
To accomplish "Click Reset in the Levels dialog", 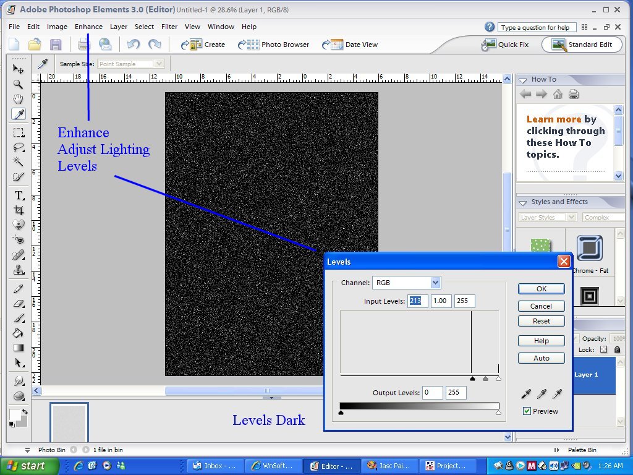I will (542, 321).
